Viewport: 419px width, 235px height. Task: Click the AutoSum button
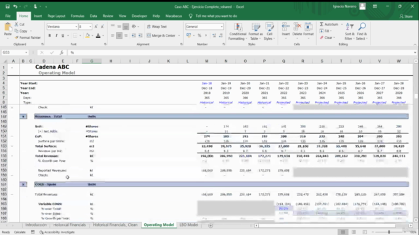pos(329,24)
